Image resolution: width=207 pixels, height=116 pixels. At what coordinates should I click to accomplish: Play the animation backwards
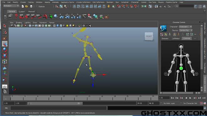(x=186, y=98)
